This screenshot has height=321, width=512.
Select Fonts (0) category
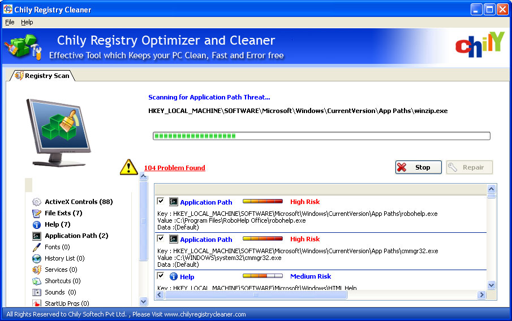click(57, 247)
